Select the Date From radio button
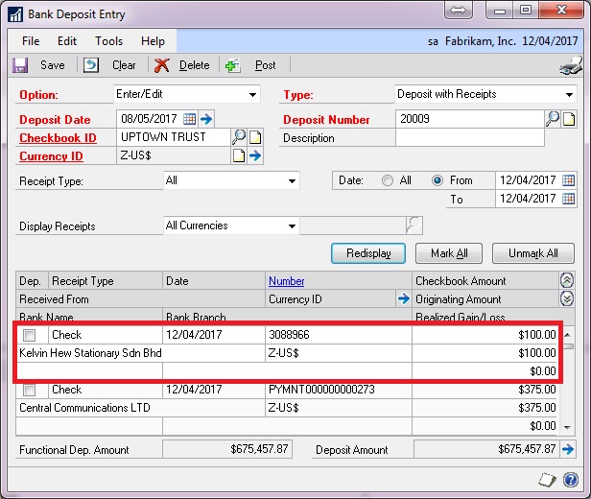This screenshot has width=591, height=499. coord(437,180)
